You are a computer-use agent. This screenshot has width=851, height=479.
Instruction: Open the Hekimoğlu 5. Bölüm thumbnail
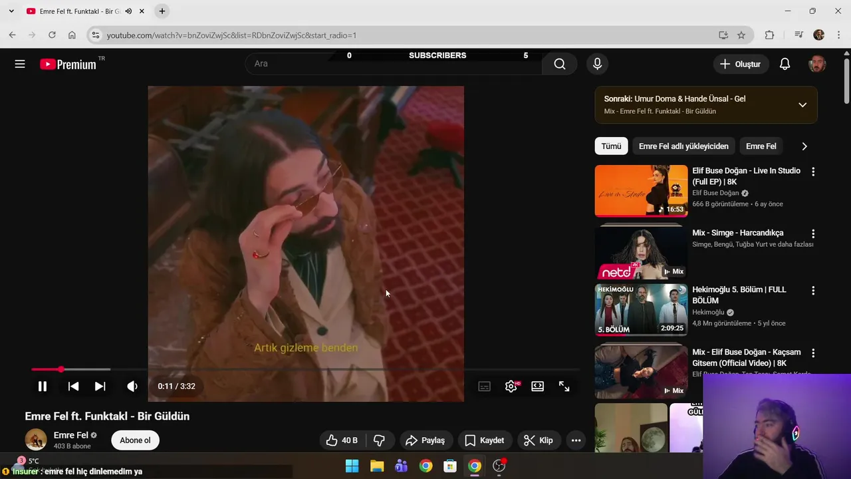[x=642, y=310]
